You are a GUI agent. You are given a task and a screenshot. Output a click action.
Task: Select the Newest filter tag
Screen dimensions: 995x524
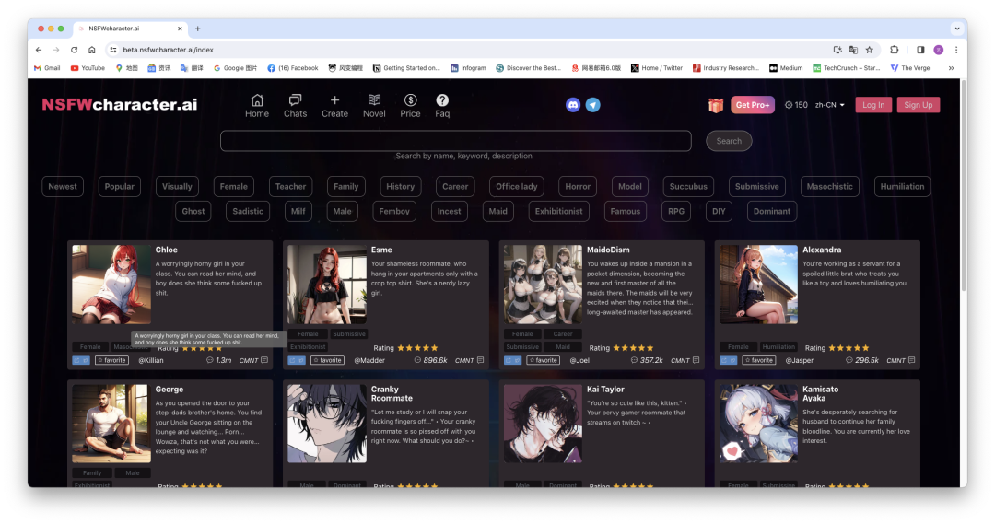tap(63, 187)
